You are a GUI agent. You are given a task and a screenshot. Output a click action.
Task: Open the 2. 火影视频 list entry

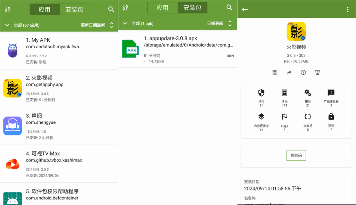coord(59,88)
